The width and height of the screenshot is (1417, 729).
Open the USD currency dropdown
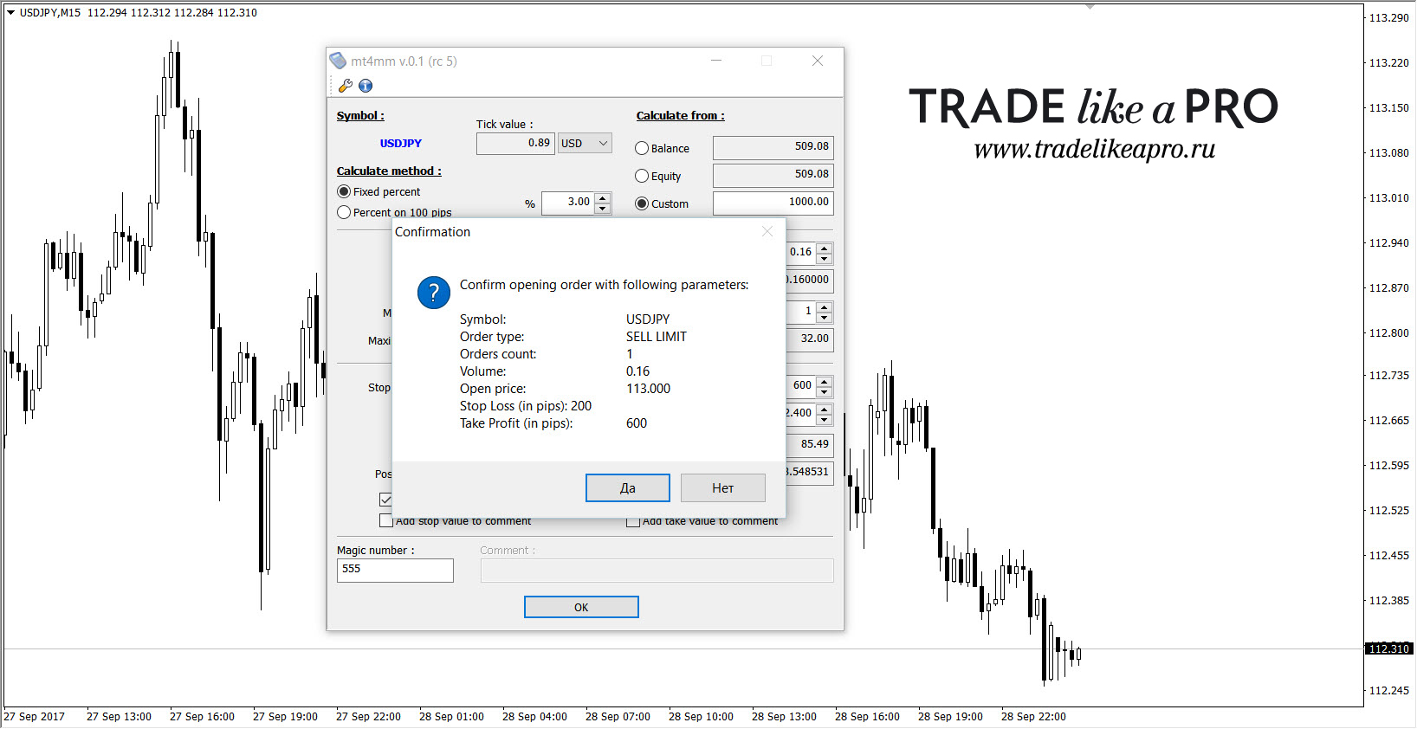(586, 143)
